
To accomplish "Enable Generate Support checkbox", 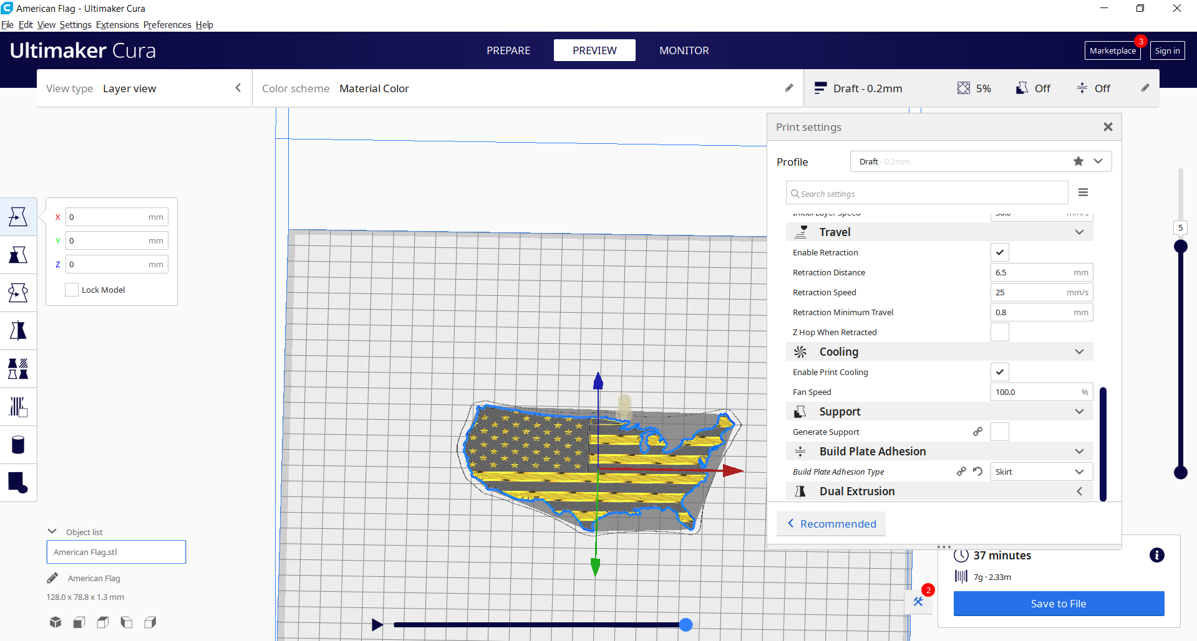I will [x=1000, y=432].
